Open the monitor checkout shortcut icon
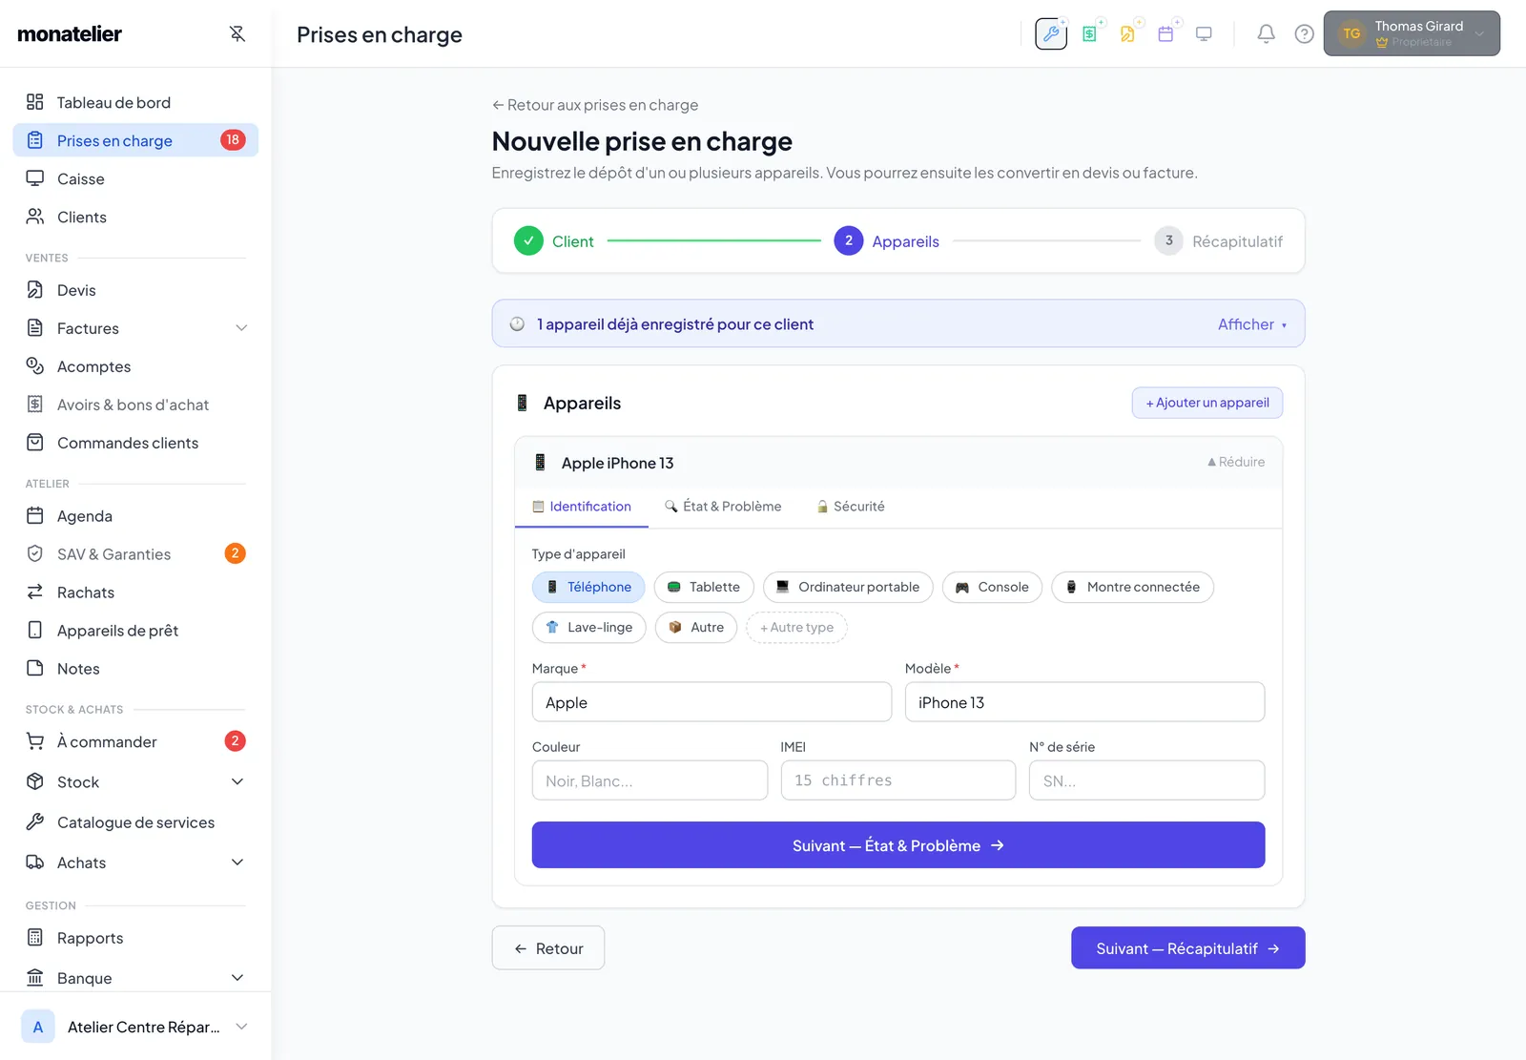This screenshot has width=1526, height=1060. tap(1204, 34)
